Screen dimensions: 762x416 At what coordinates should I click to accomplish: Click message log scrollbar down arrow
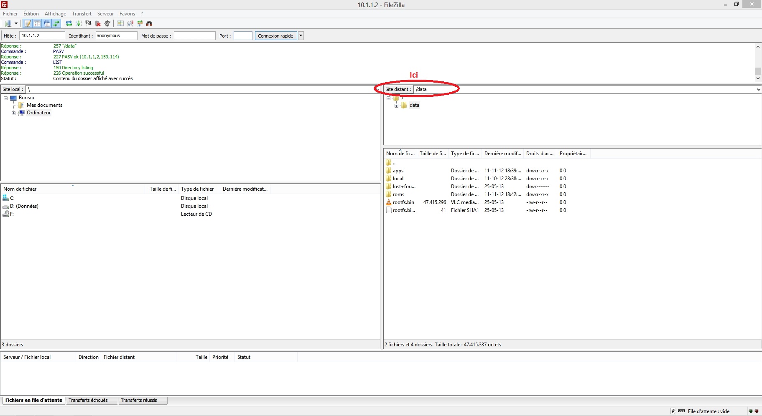758,78
